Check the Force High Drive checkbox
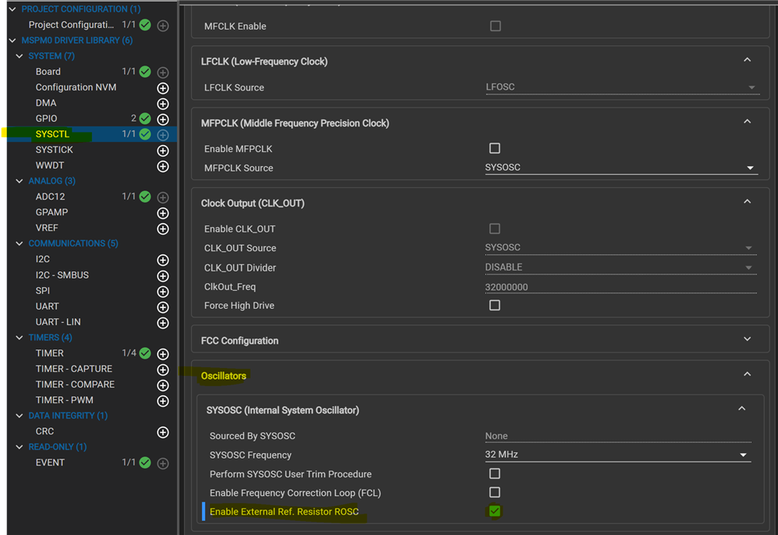 (495, 305)
